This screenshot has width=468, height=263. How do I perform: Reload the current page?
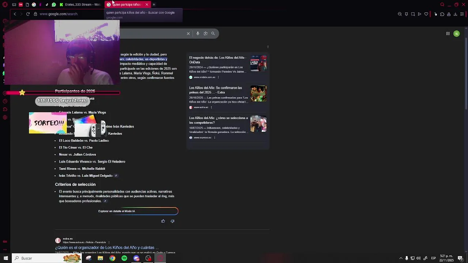coord(28,14)
